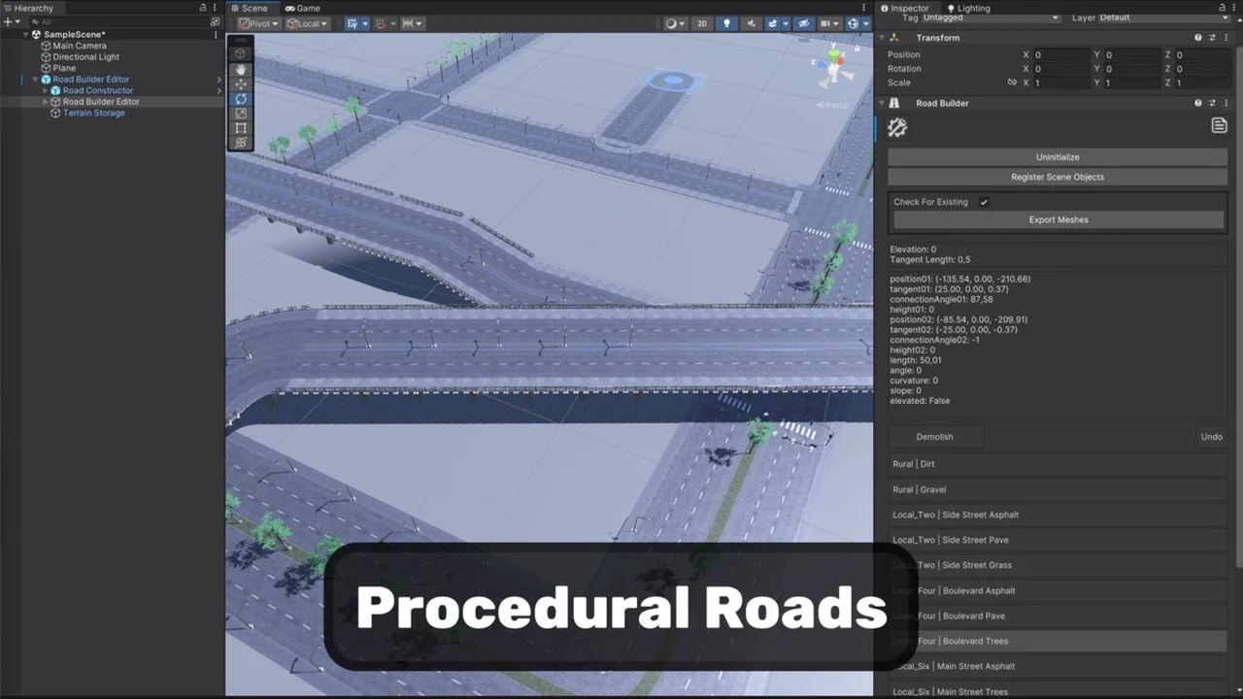Toggle scene lighting with the lightbulb button
Screen dimensions: 1243x699
tap(726, 23)
